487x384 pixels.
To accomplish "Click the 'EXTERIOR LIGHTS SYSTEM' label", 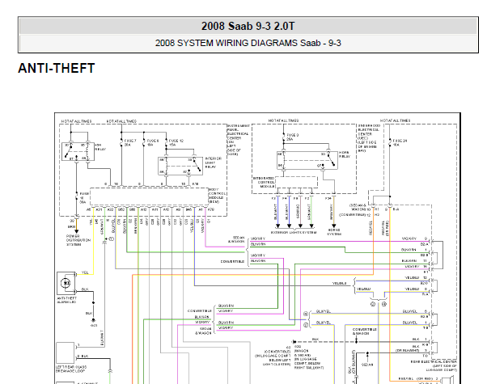I will pyautogui.click(x=294, y=232).
